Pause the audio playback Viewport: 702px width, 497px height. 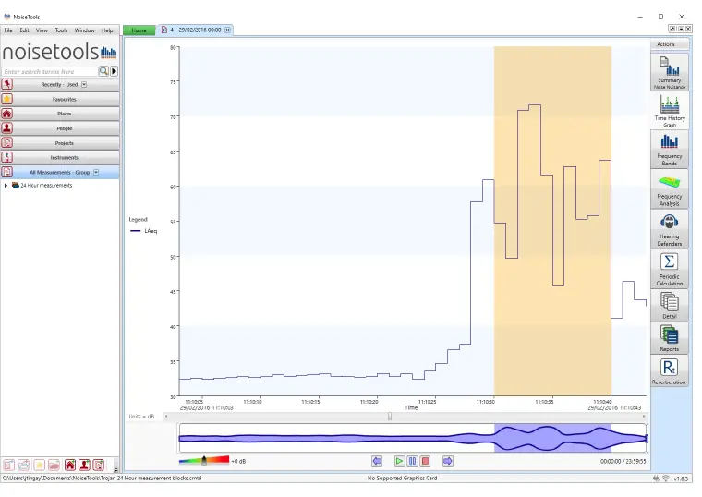(412, 461)
